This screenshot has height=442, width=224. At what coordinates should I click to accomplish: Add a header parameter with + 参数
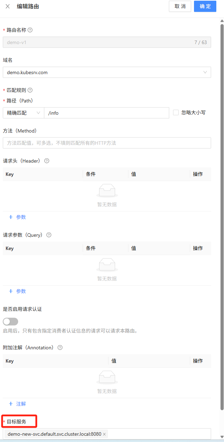tap(17, 217)
